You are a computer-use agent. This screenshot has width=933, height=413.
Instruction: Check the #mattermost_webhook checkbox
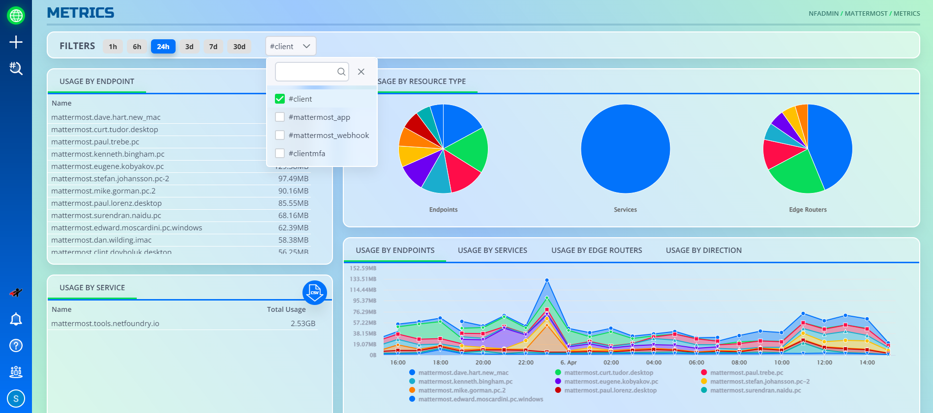point(280,135)
